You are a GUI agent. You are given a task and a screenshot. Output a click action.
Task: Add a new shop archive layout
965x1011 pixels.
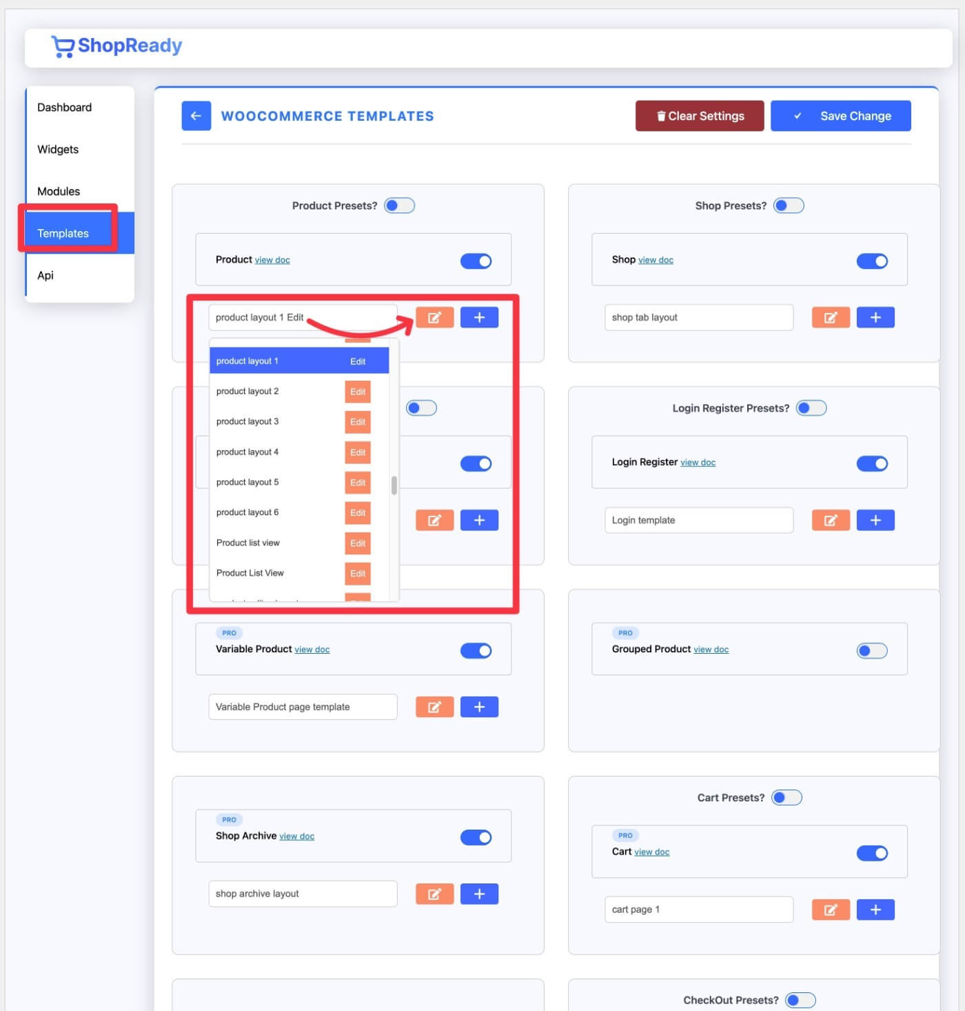click(x=479, y=894)
